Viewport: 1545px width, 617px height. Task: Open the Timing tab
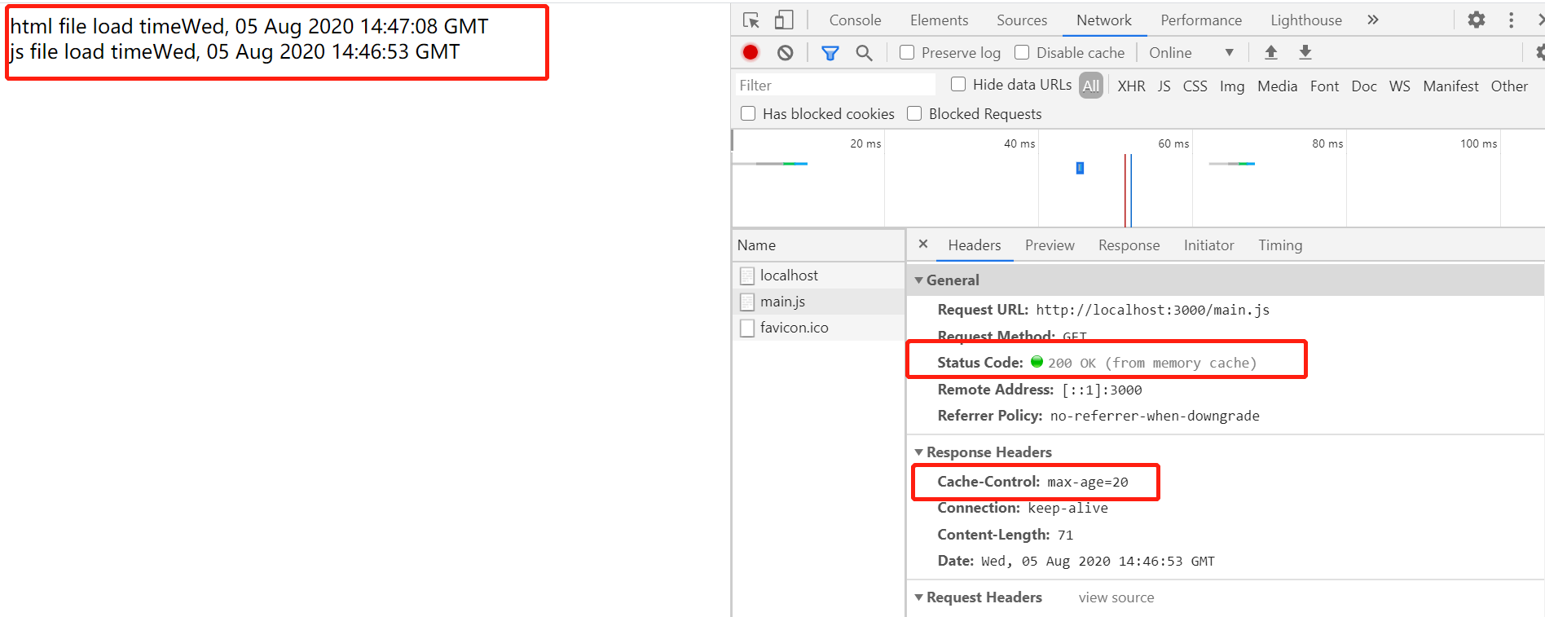(1279, 245)
